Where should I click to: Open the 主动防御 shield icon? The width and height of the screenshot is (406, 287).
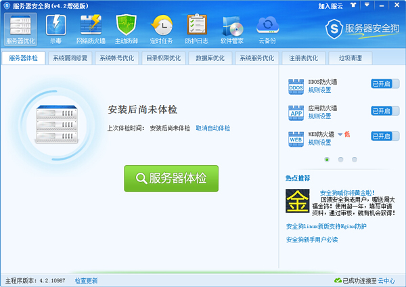[x=126, y=30]
